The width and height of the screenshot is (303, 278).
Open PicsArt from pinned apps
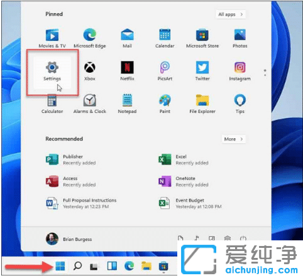point(165,71)
